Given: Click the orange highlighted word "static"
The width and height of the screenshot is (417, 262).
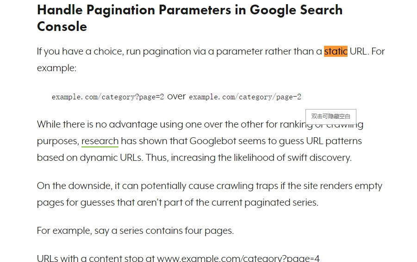Looking at the screenshot, I should (x=336, y=51).
